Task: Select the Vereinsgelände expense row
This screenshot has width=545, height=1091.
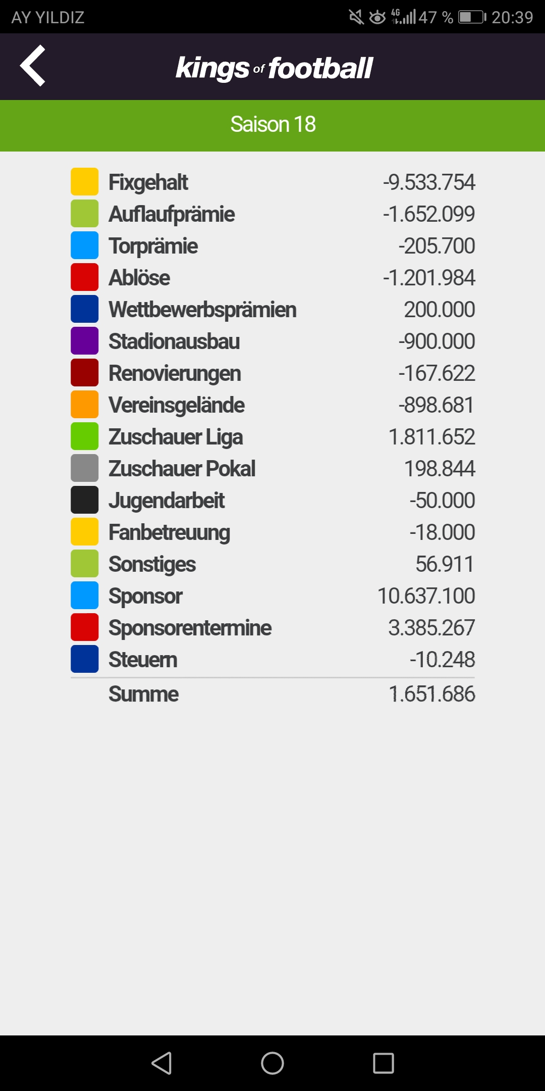Action: [x=272, y=405]
